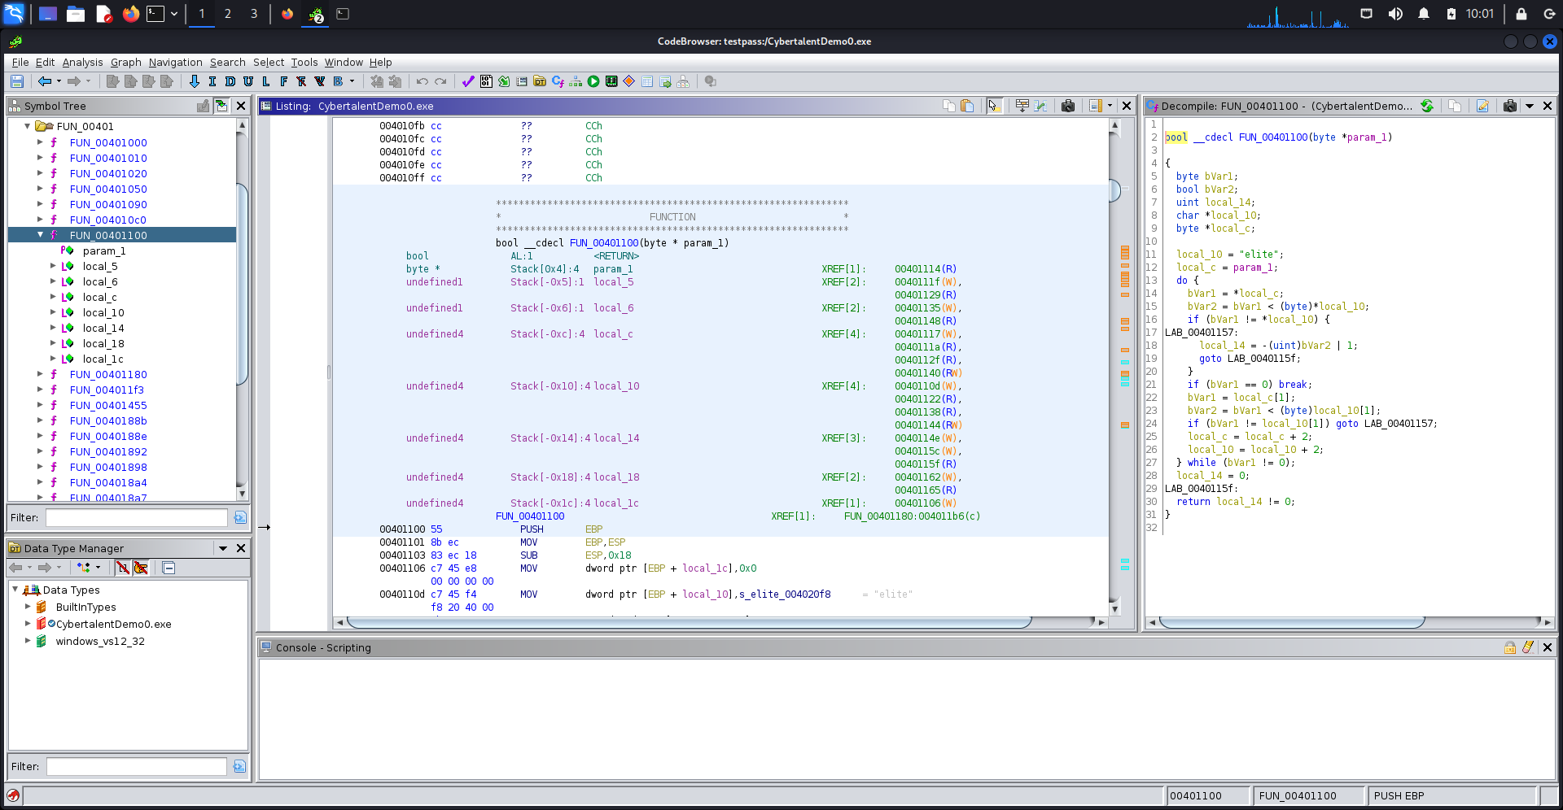
Task: Collapse the FUN_00401100 tree node
Action: point(40,235)
